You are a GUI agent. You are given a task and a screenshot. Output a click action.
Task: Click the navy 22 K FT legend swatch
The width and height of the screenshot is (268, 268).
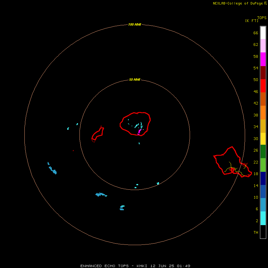pos(263,178)
